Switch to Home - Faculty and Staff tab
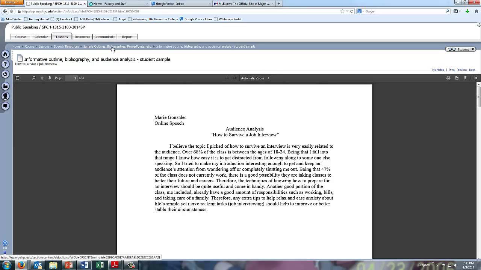This screenshot has height=270, width=481. 119,4
